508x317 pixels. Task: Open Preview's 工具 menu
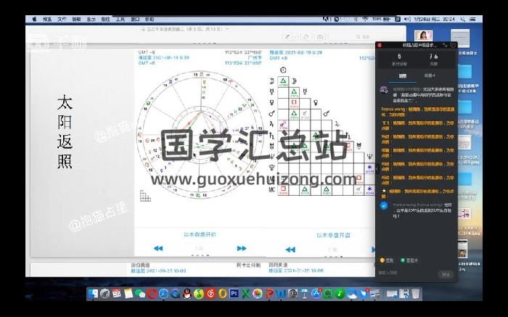[120, 20]
